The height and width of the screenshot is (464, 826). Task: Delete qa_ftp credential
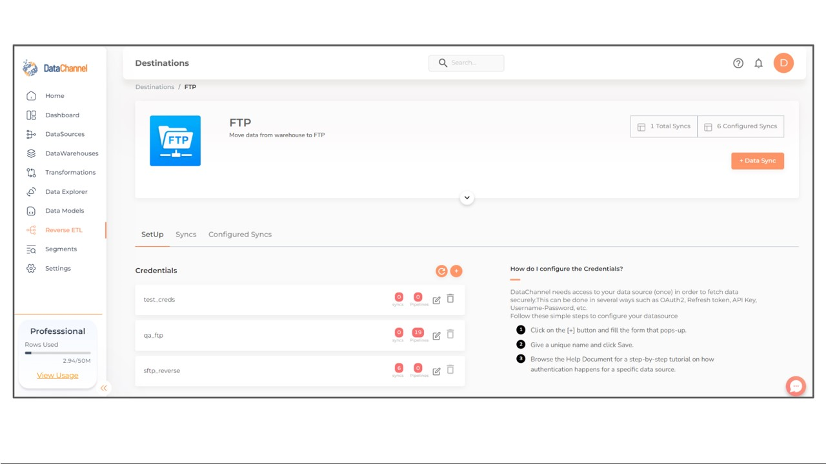450,334
